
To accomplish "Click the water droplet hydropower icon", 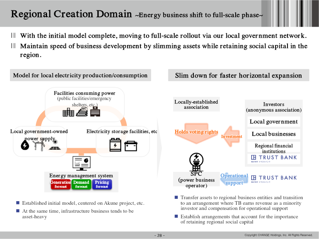I will pos(25,145).
